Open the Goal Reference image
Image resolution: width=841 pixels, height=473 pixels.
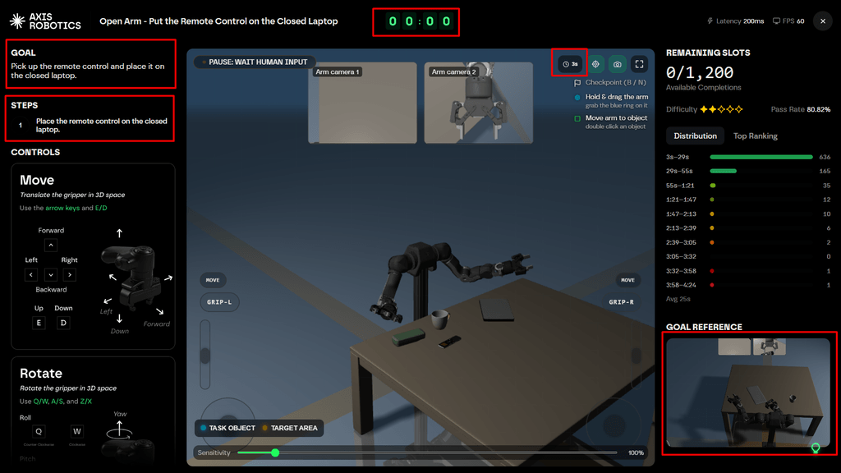click(x=748, y=393)
